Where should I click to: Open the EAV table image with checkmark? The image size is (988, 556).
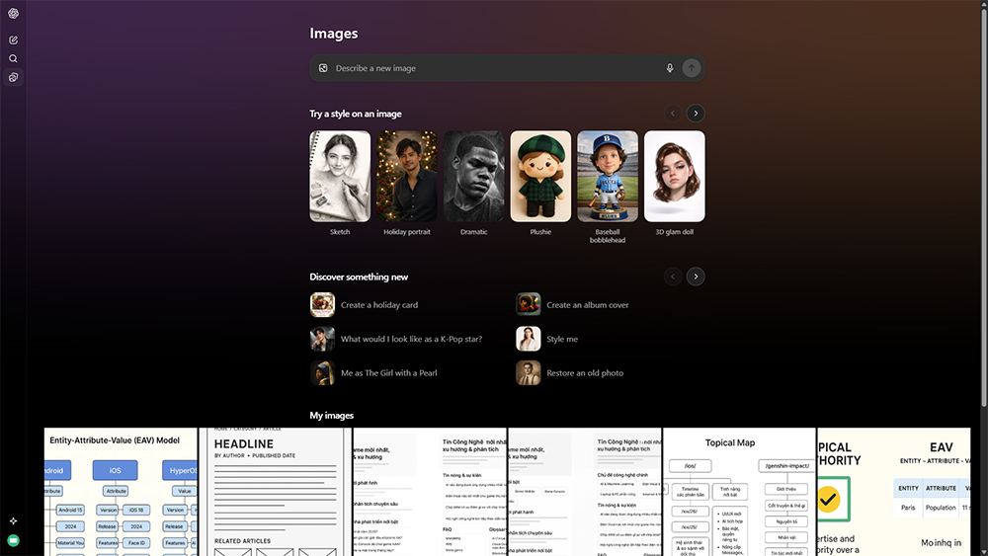point(894,492)
